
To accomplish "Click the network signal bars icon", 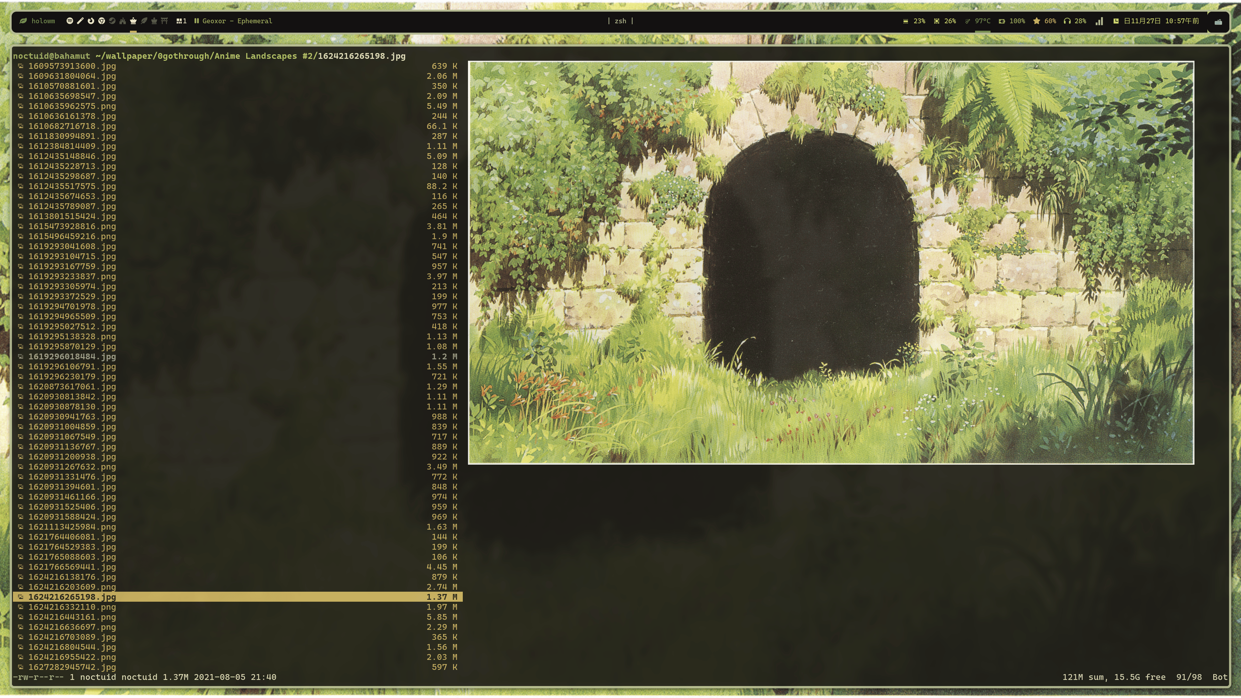I will click(x=1099, y=21).
